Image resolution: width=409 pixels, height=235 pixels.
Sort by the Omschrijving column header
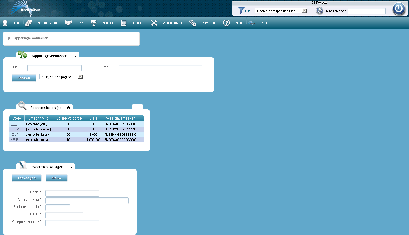[x=38, y=118]
